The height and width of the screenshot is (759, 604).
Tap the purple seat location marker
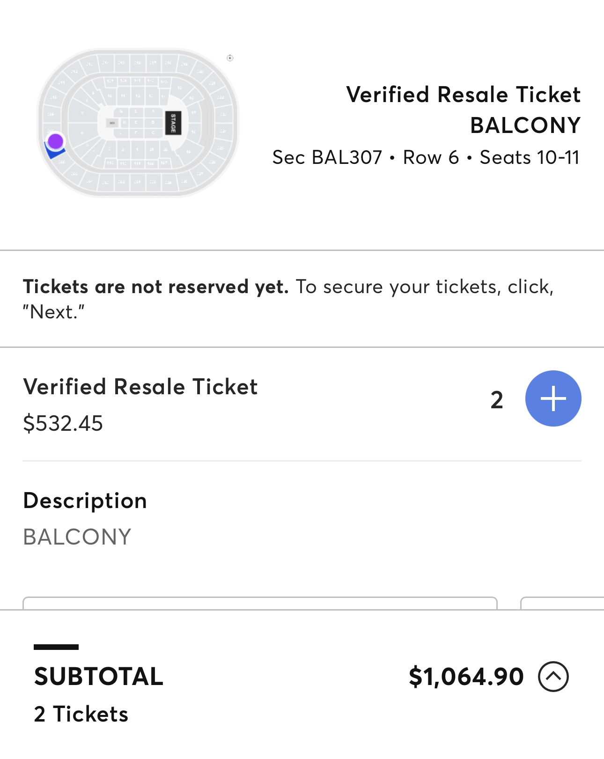(x=55, y=141)
